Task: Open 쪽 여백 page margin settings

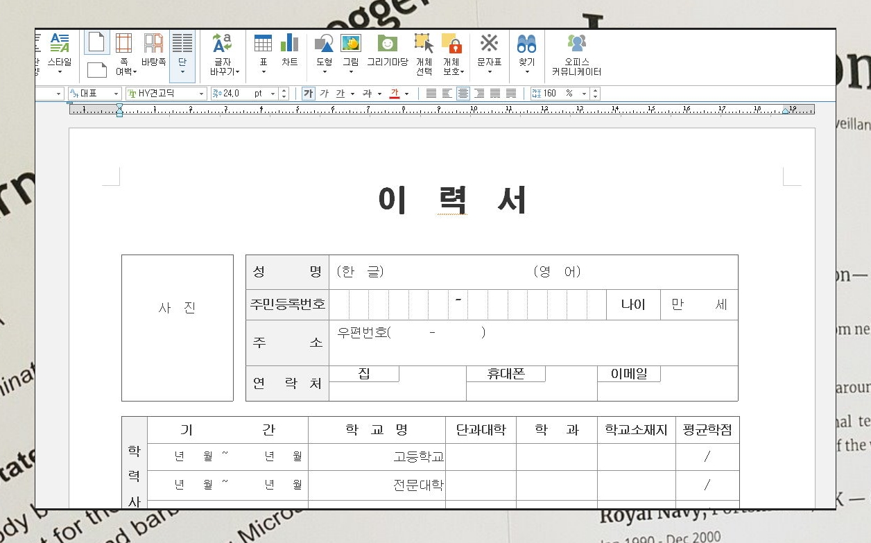Action: coord(125,53)
